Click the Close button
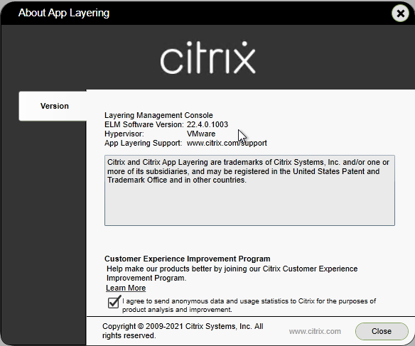 coord(382,331)
